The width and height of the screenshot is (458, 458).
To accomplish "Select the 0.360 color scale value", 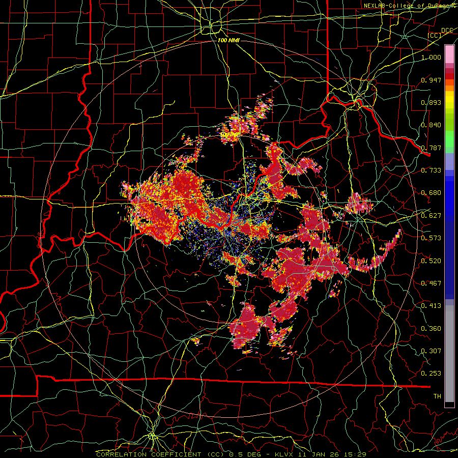I will point(431,329).
